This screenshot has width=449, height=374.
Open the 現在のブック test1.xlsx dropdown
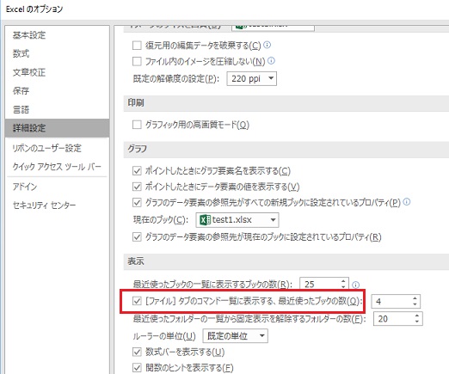point(237,220)
